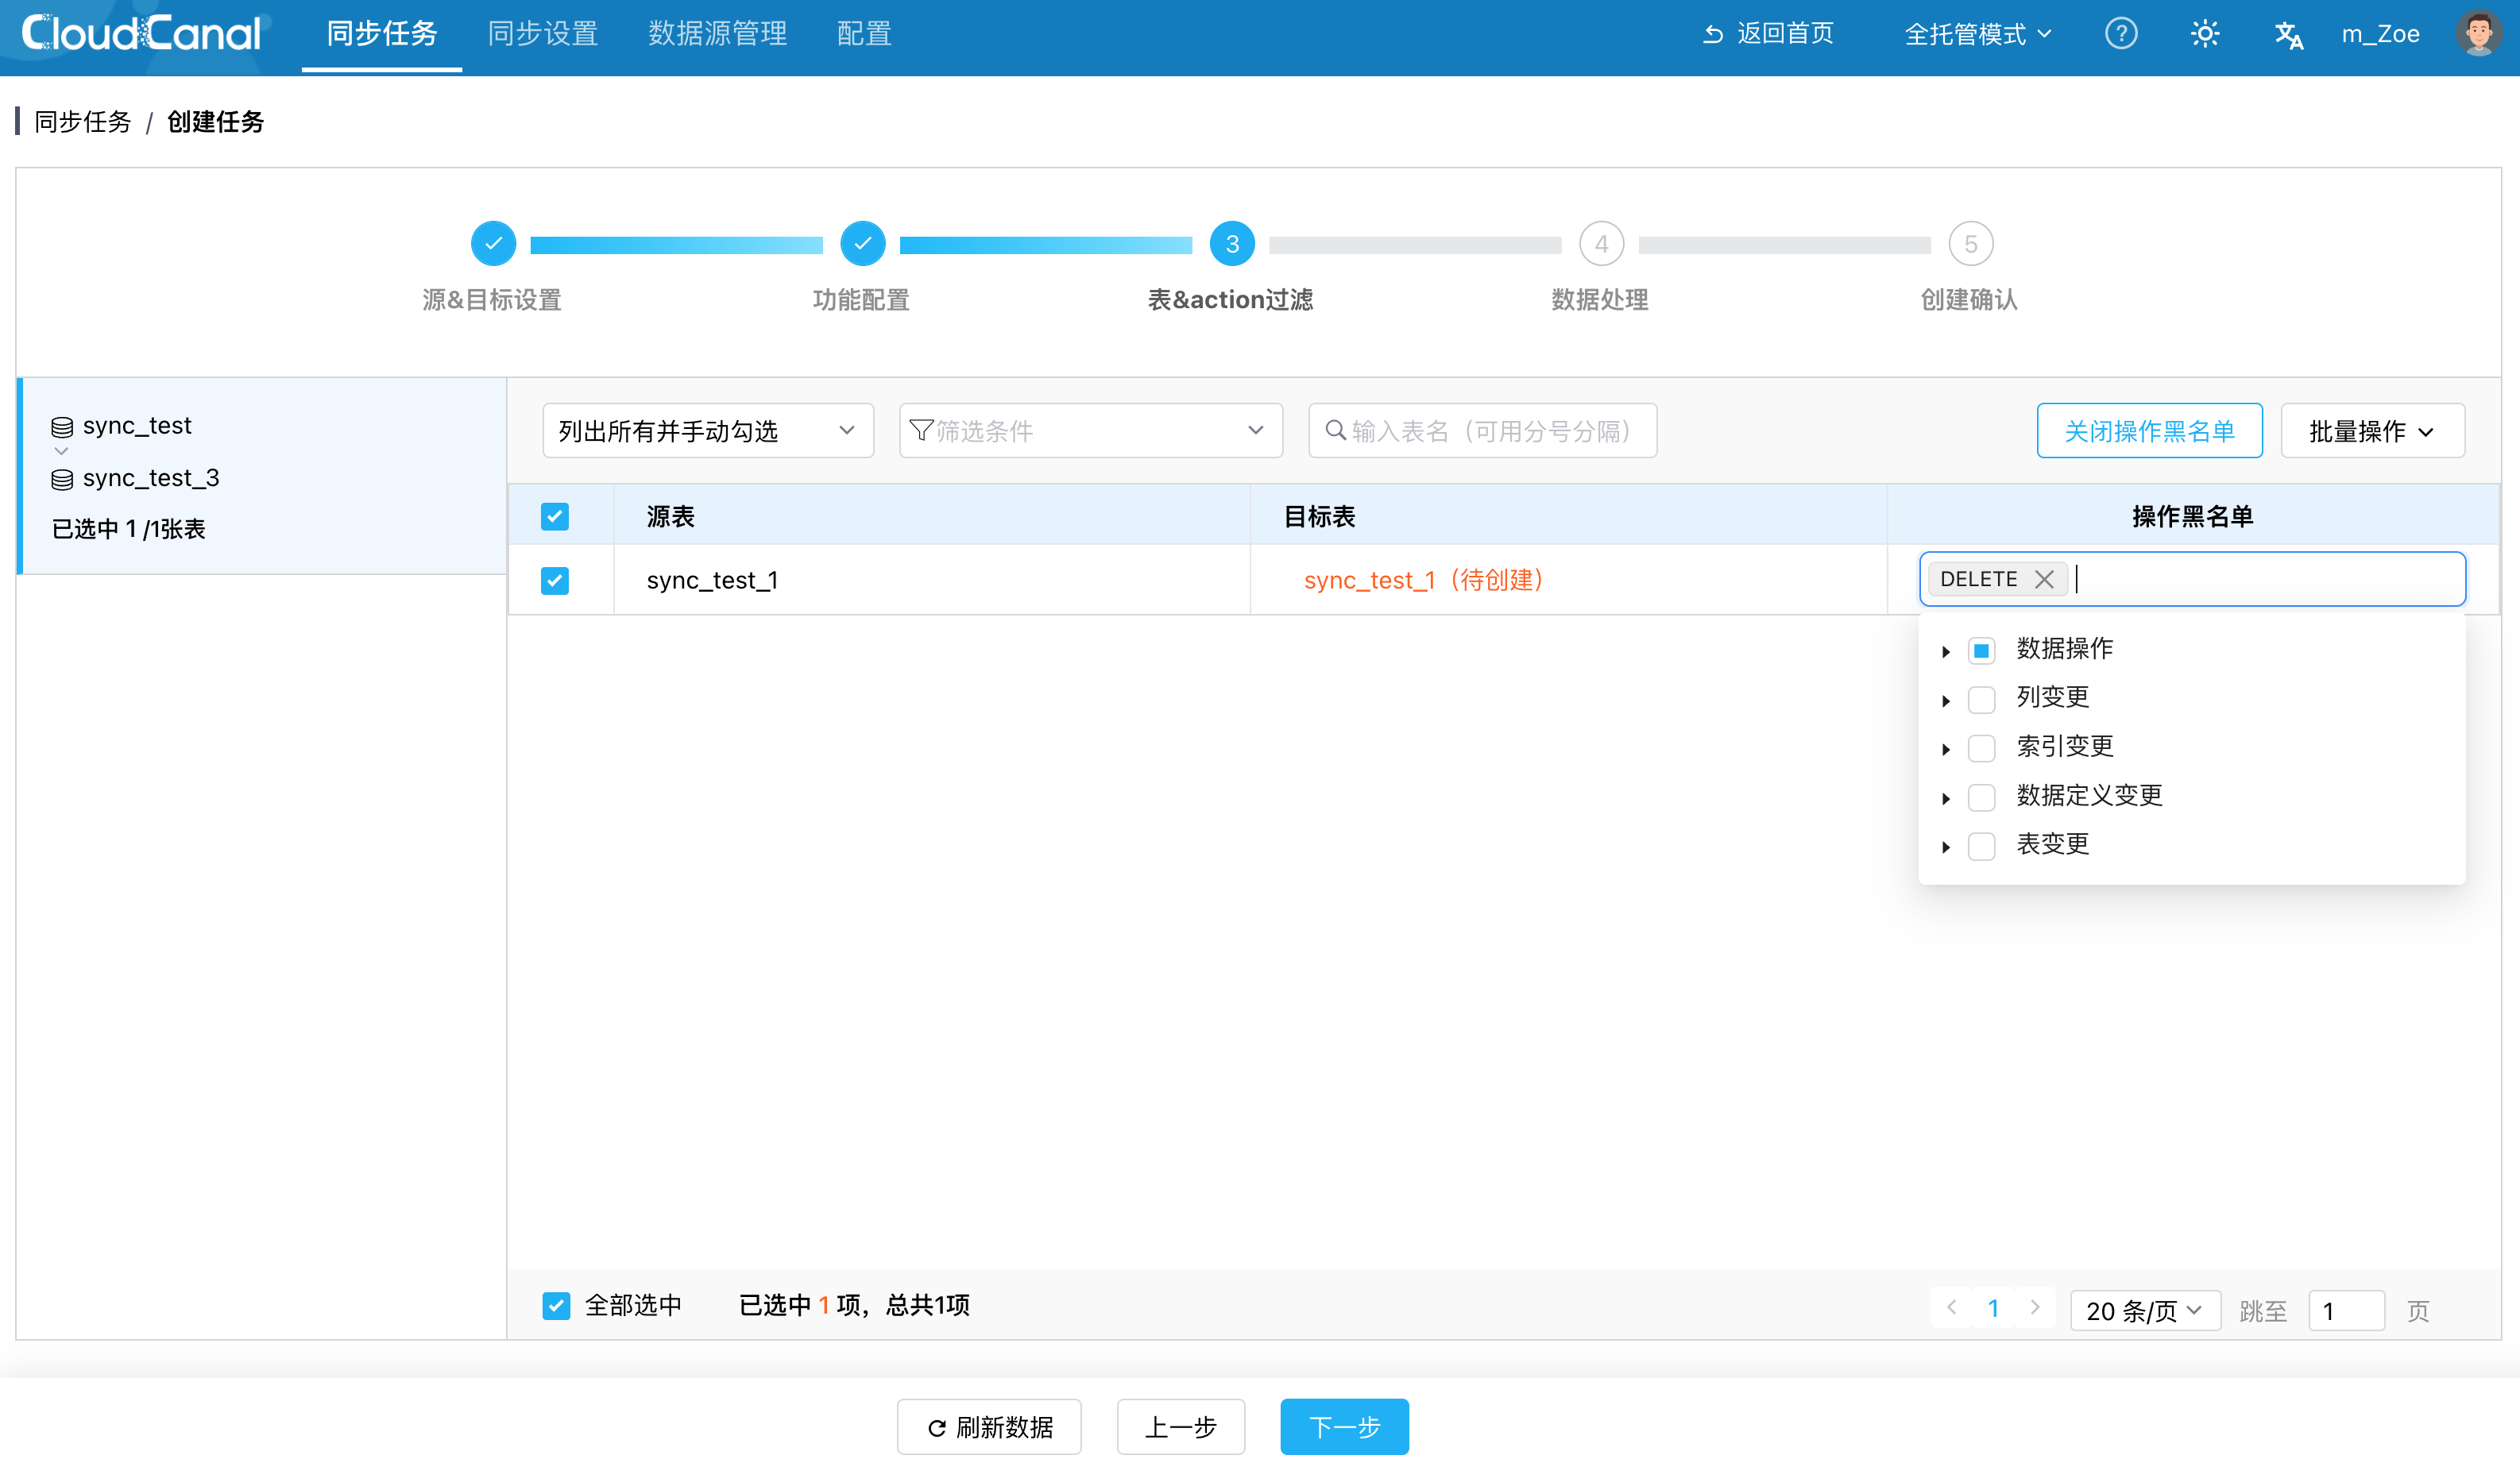Go to next page arrow
Image resolution: width=2520 pixels, height=1463 pixels.
[2034, 1307]
